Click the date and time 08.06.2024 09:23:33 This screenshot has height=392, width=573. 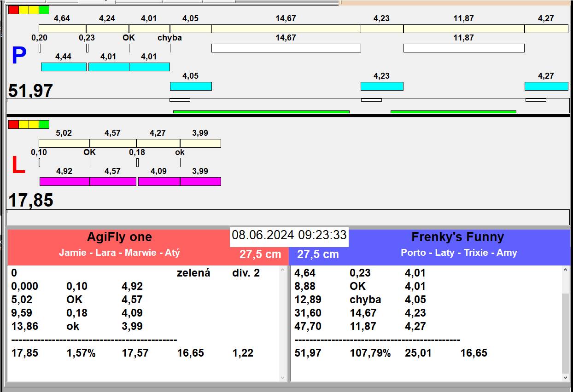click(289, 235)
